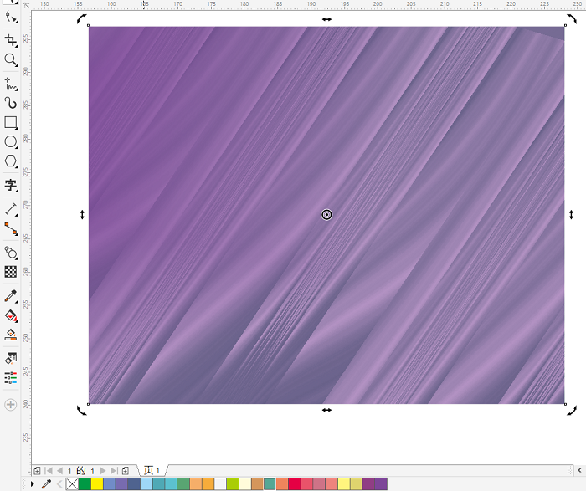Select the Text tool
Screen dimensions: 586x491
click(x=10, y=185)
